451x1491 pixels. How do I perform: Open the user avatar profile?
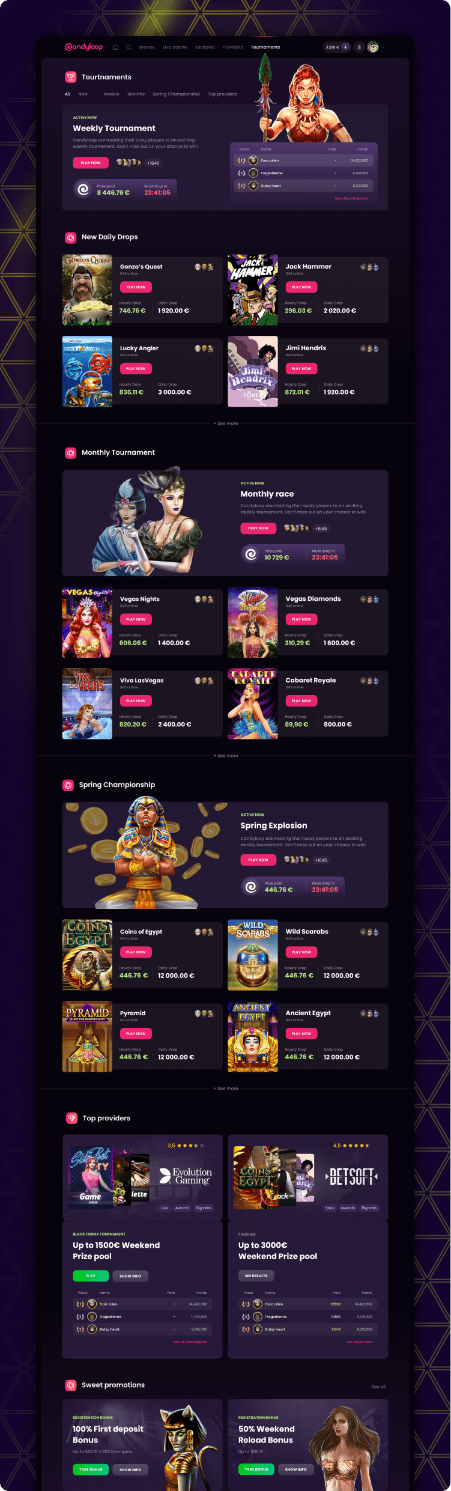[373, 47]
